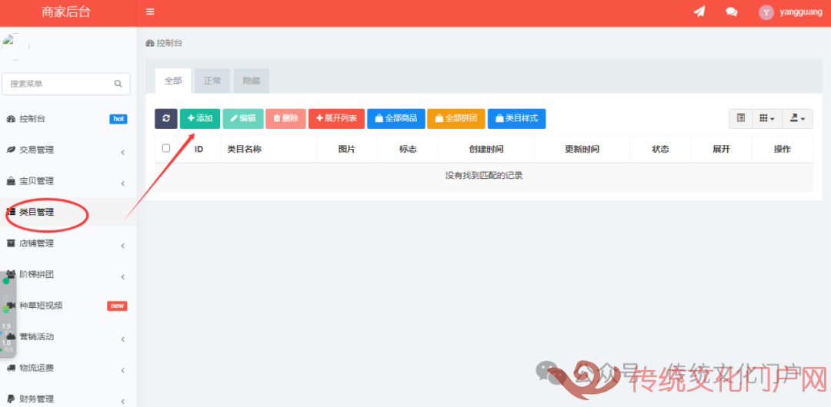
Task: Toggle the sidebar with the hamburger icon
Action: [x=150, y=12]
